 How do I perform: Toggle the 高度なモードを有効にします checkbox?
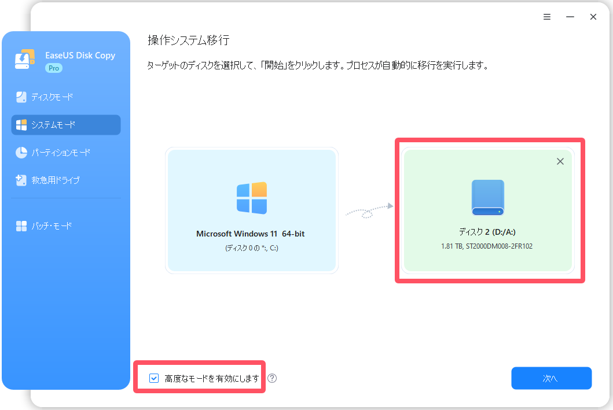[154, 378]
